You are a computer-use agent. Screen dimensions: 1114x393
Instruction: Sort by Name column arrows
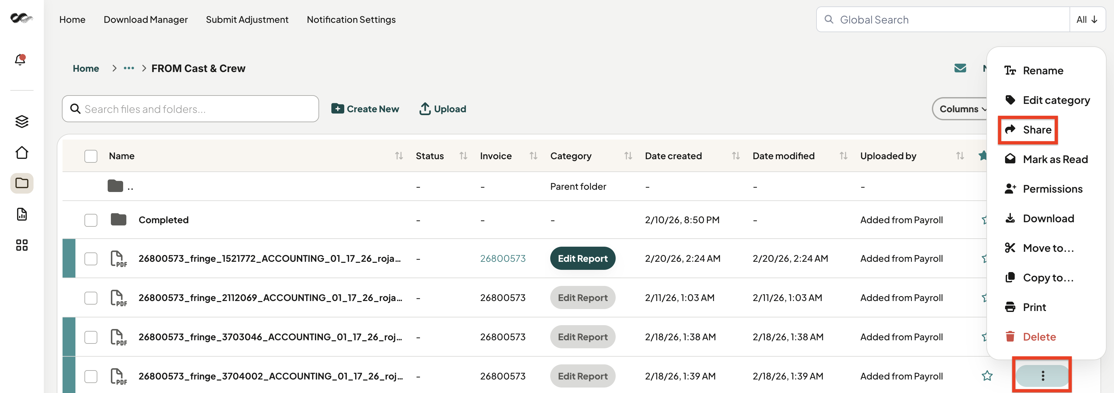399,156
